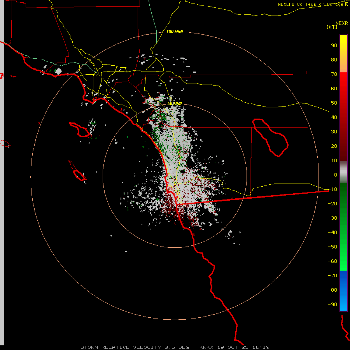
Task: Select the -70 value on velocity scale
Action: 332,276
